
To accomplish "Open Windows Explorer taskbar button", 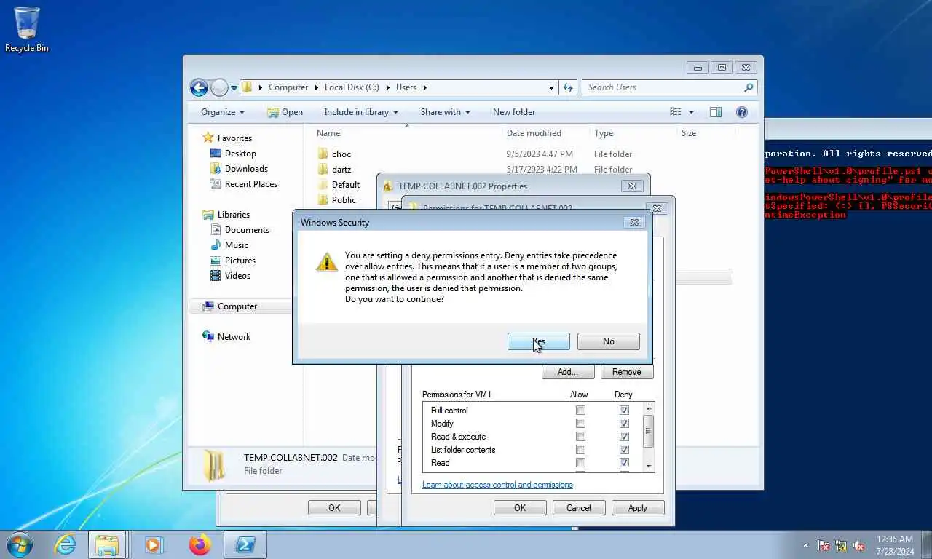I will (107, 544).
